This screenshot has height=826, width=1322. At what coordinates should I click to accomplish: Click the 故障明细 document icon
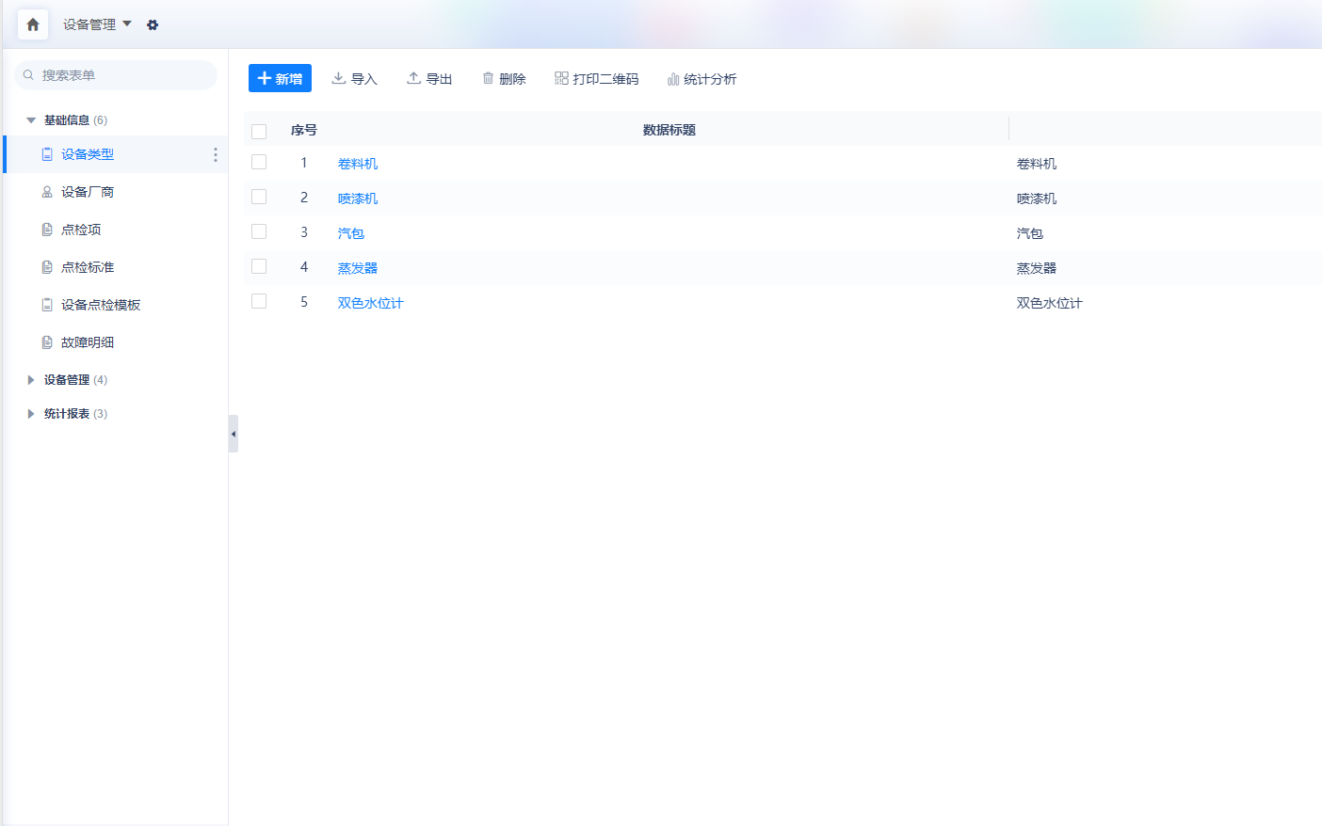[47, 342]
